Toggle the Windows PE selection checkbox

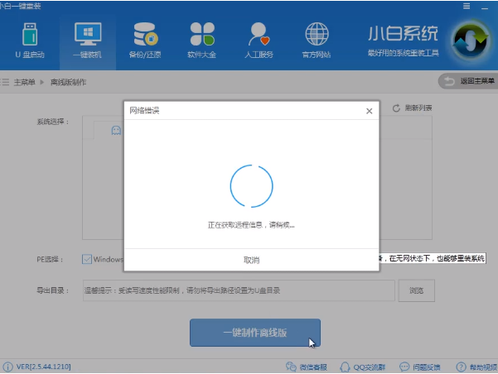click(x=88, y=259)
